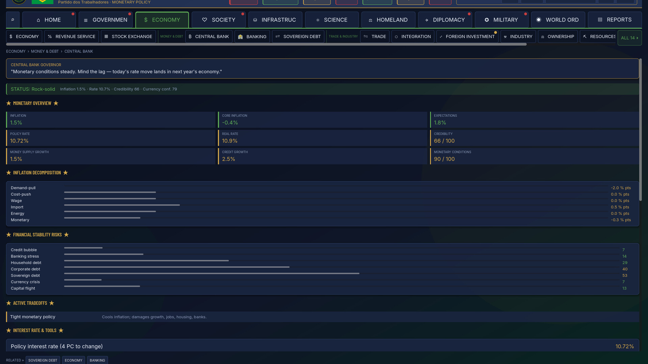Click the INTEGRATION circle icon

pyautogui.click(x=396, y=37)
